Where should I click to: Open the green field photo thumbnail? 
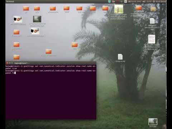click(119, 9)
